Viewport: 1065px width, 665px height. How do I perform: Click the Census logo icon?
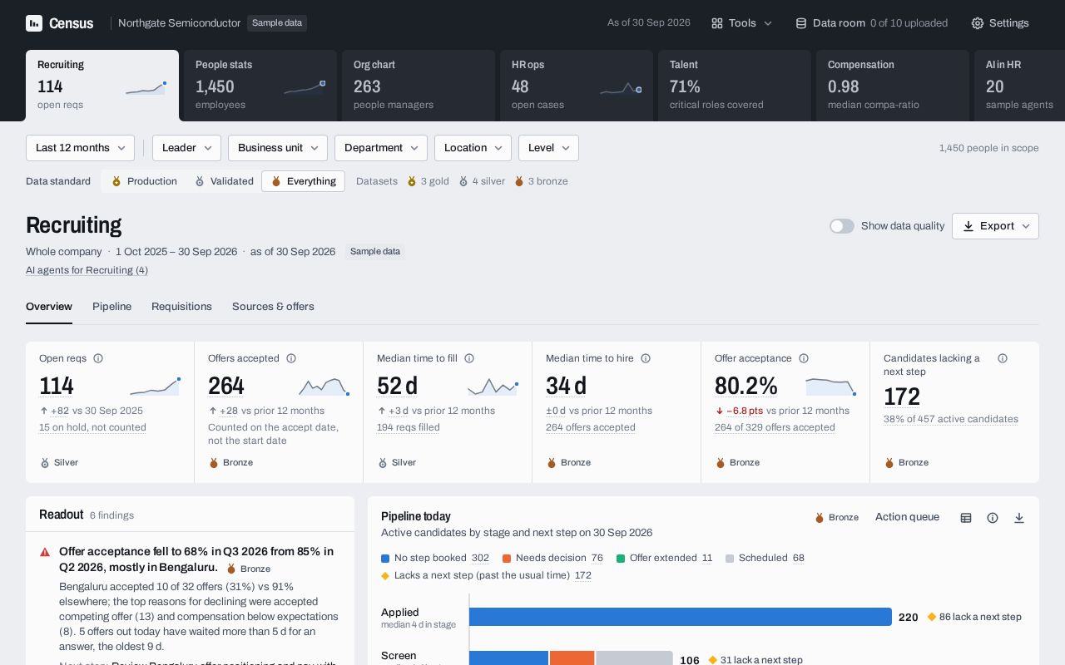tap(34, 23)
